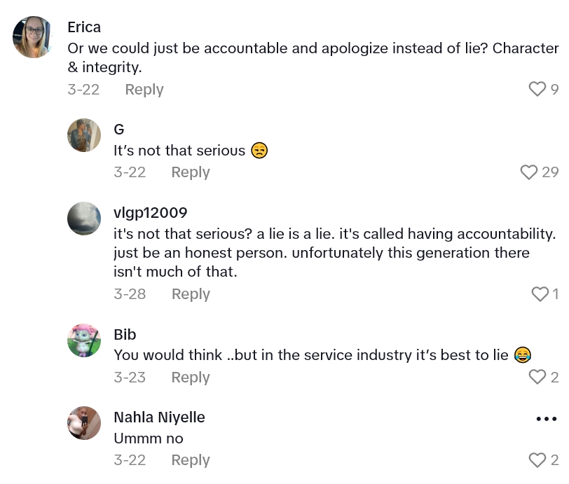Reply to Bib's comment

point(190,378)
